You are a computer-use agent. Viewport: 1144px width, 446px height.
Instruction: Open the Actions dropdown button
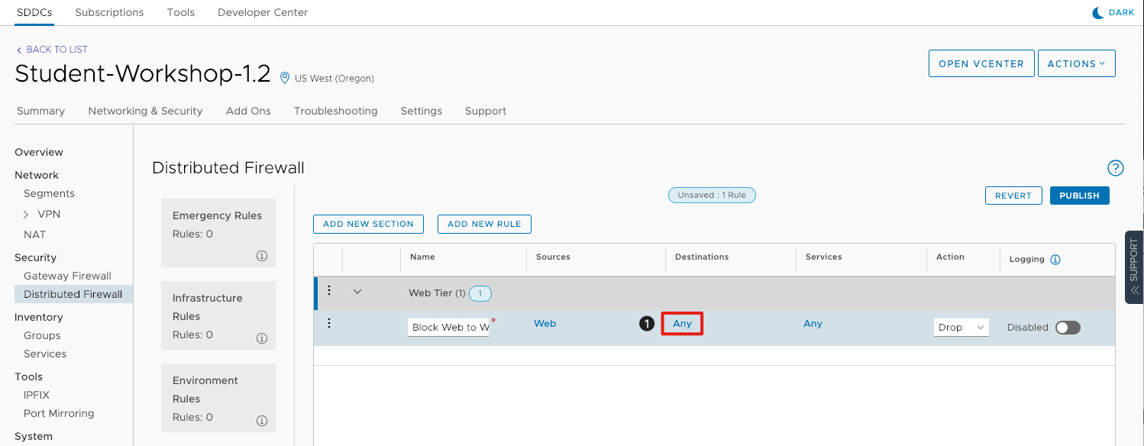pyautogui.click(x=1076, y=64)
